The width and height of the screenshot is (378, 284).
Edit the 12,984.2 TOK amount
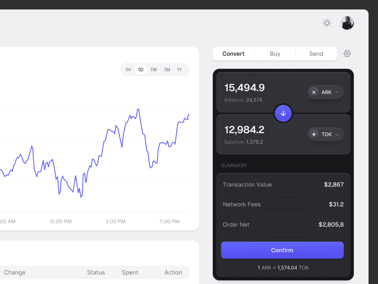245,130
